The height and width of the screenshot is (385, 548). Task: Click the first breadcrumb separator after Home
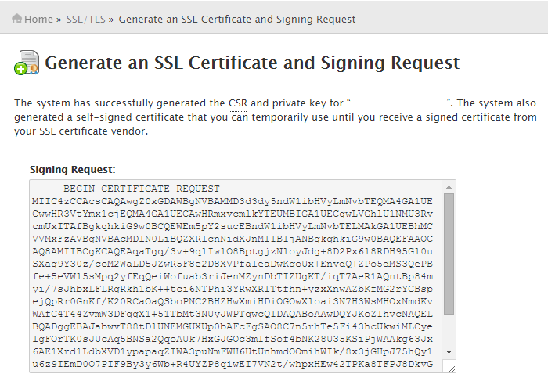pyautogui.click(x=59, y=19)
